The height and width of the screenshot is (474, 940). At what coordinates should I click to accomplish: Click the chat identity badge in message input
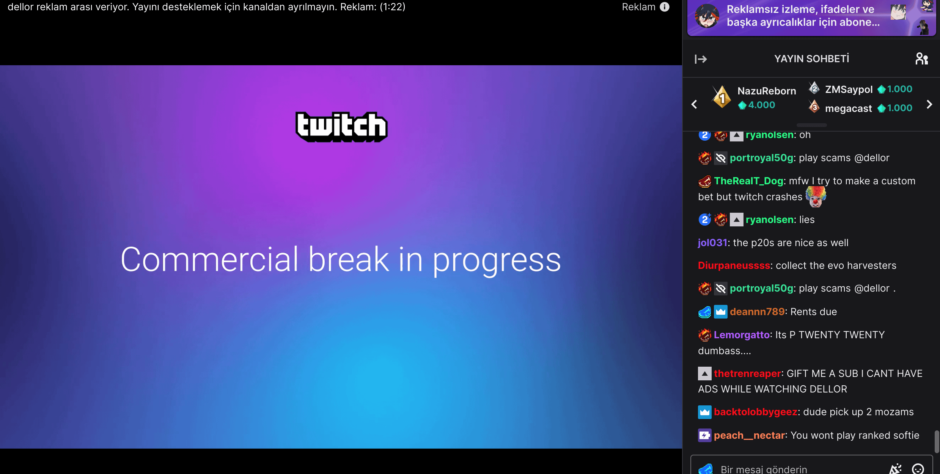point(706,469)
